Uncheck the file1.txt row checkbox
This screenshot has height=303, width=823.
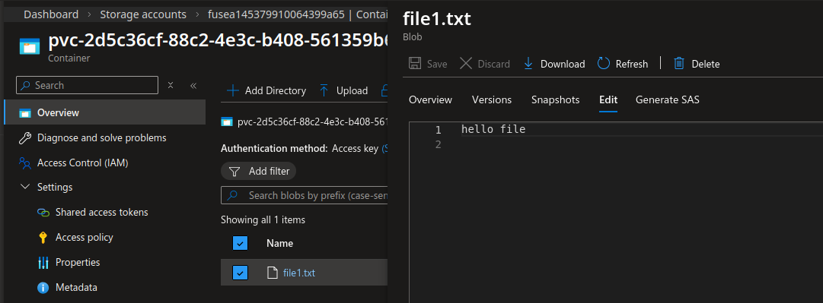[240, 273]
